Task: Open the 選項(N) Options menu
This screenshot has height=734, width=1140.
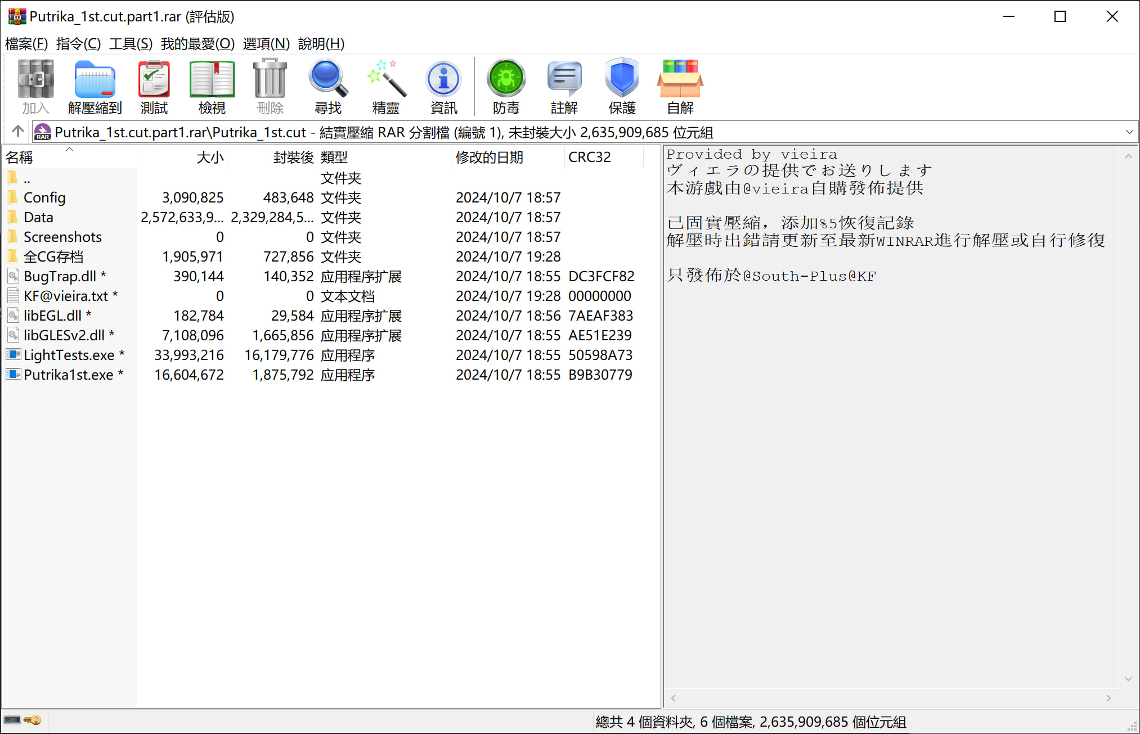Action: pyautogui.click(x=266, y=43)
